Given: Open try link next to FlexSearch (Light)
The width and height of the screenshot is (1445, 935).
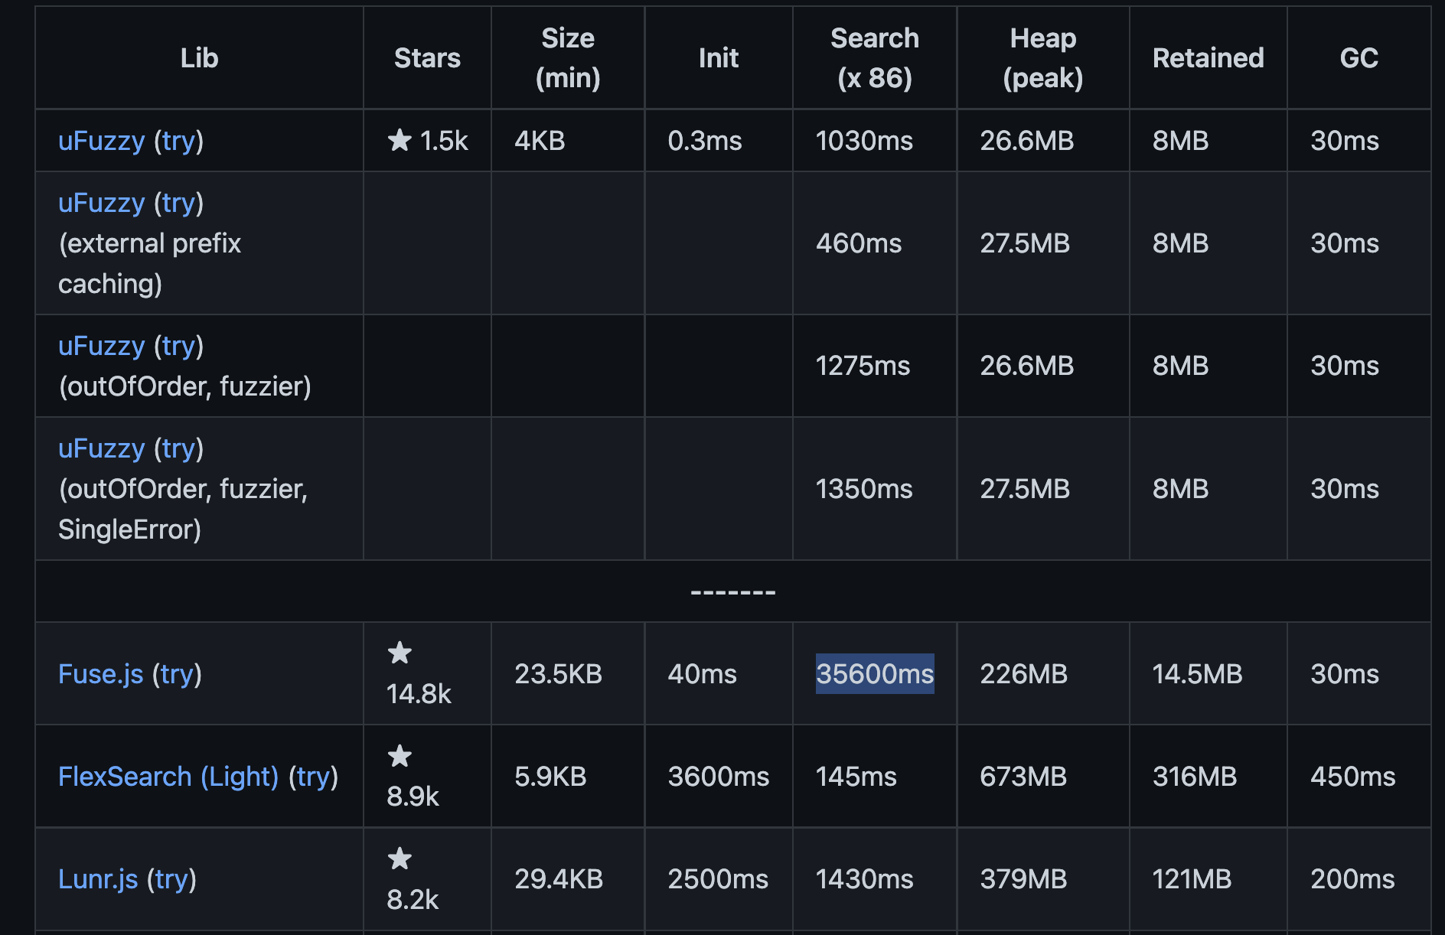Looking at the screenshot, I should click(313, 777).
